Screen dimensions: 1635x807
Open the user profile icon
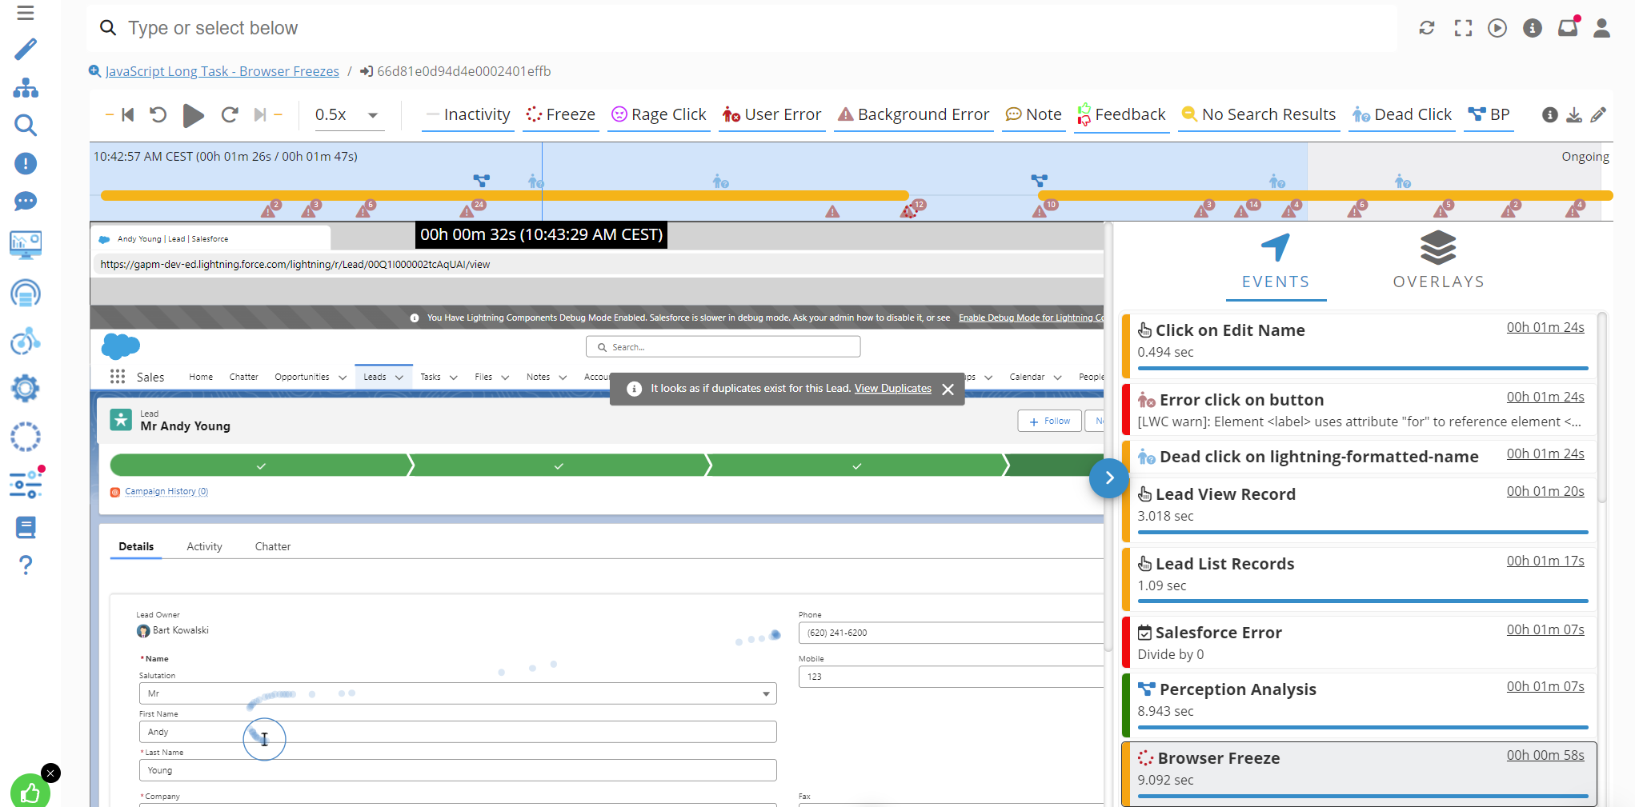pyautogui.click(x=1601, y=28)
